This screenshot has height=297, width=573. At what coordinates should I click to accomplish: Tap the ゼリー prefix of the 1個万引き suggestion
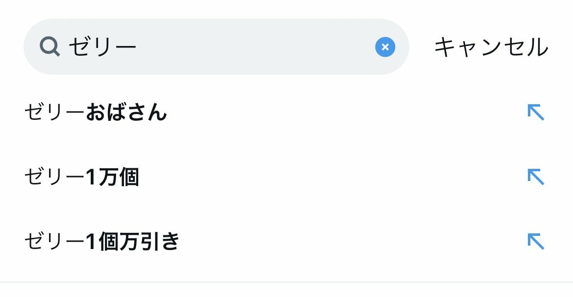(x=54, y=242)
